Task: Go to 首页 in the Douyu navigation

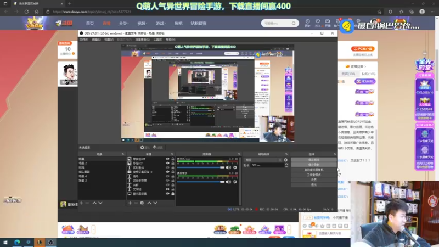Action: (x=90, y=23)
